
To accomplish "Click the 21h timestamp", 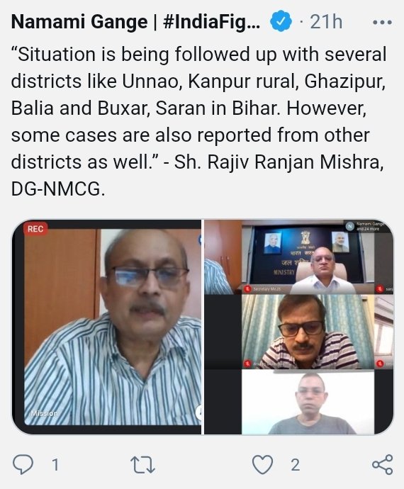I will [x=326, y=22].
